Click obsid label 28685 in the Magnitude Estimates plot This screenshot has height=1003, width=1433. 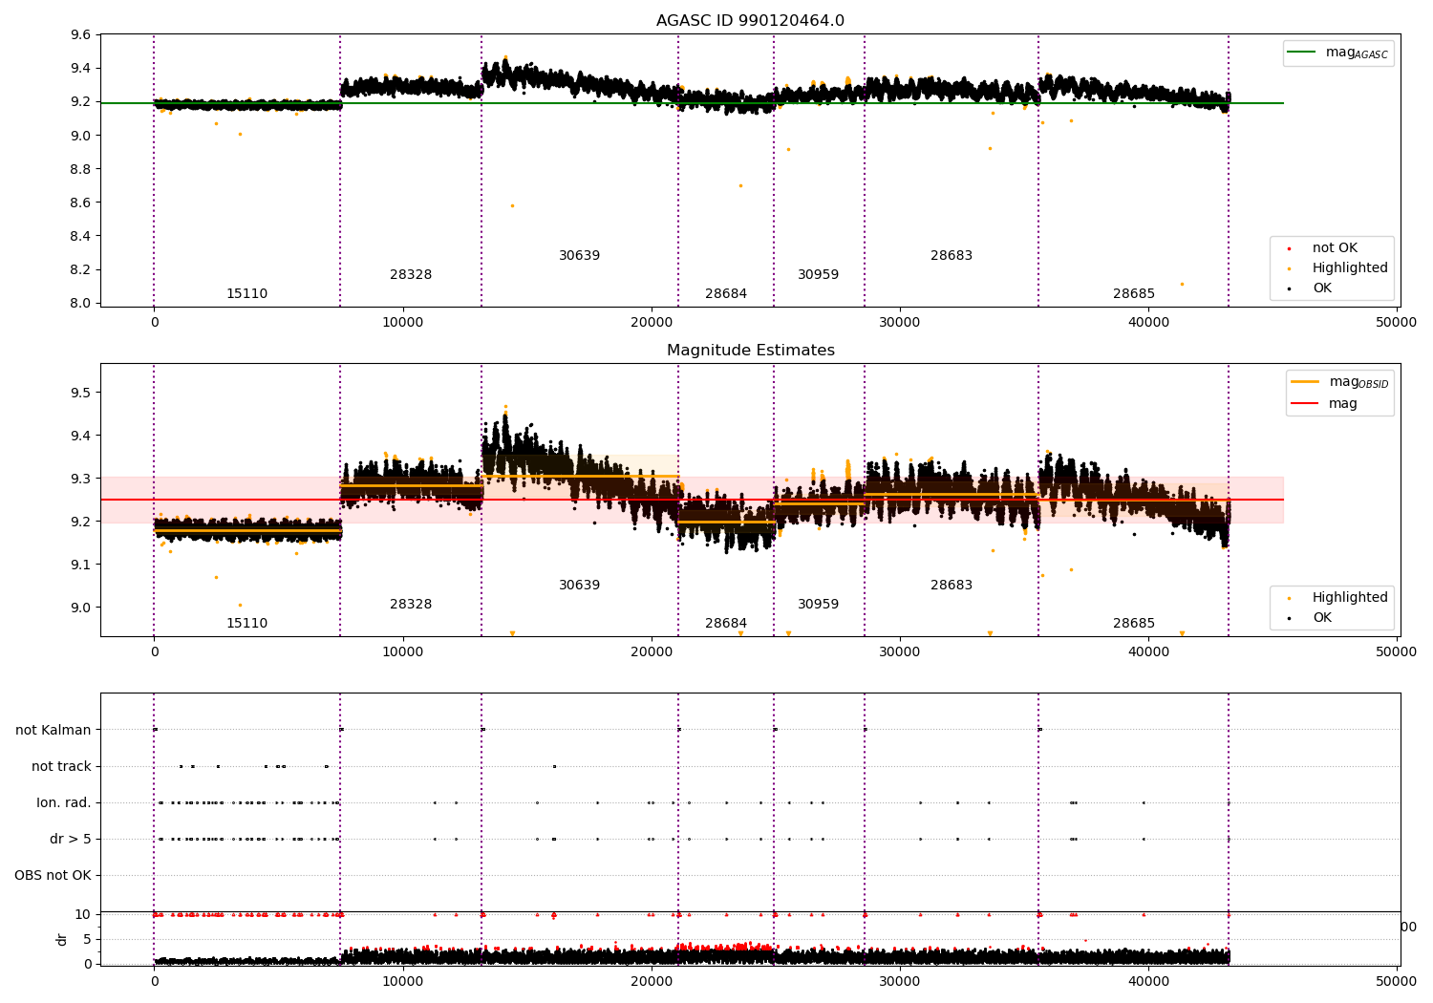1134,624
